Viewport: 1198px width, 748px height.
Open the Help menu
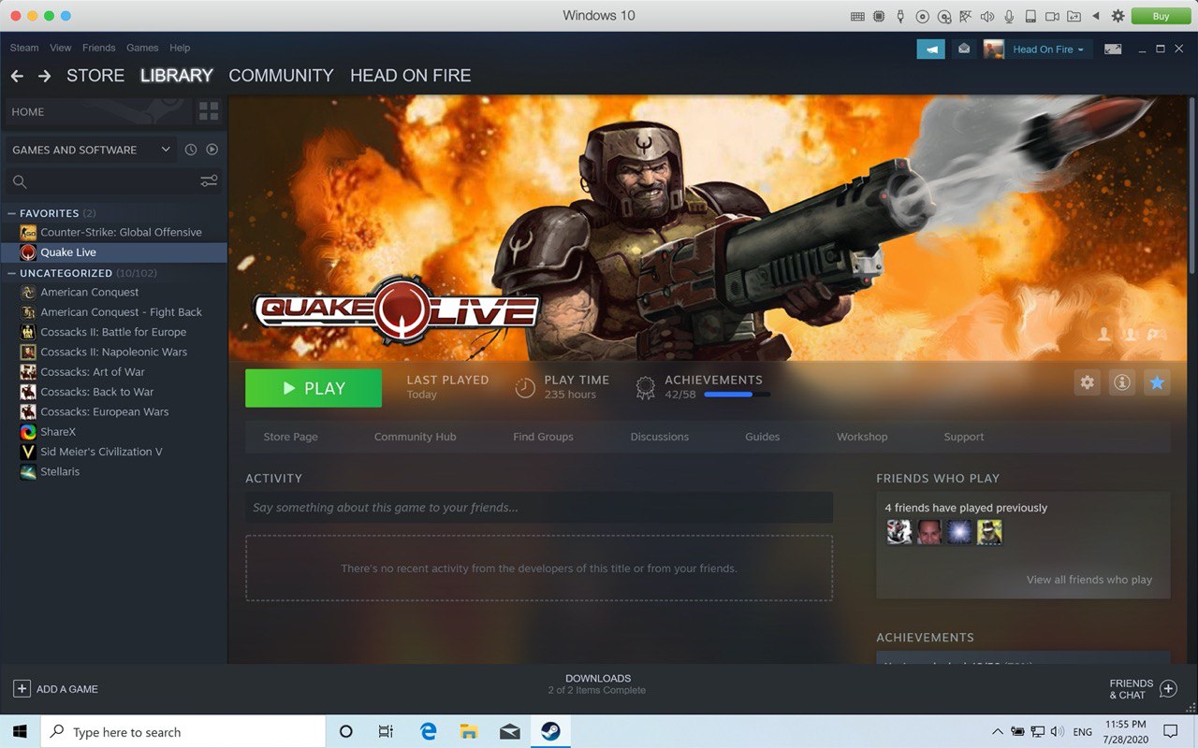click(x=180, y=48)
